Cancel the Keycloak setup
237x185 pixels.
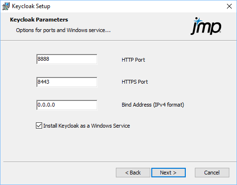[x=212, y=173]
